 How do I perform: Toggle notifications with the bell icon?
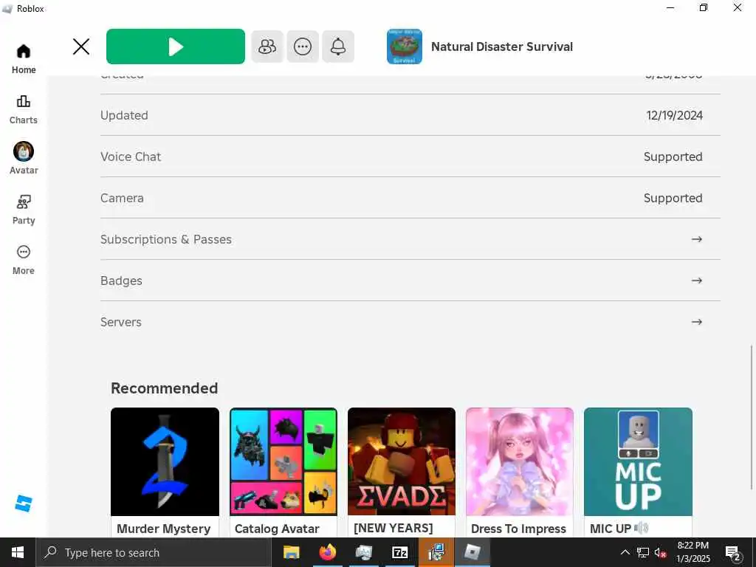point(338,47)
